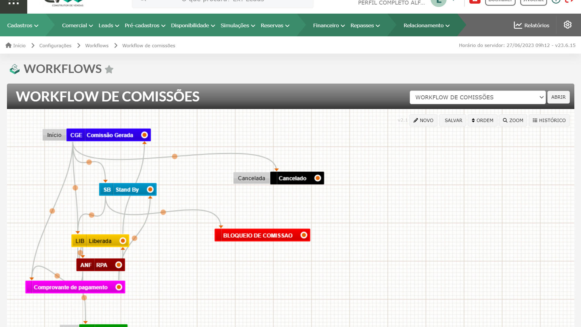Screen dimensions: 581x327
Task: Open HISTÓRICO list button
Action: (549, 121)
